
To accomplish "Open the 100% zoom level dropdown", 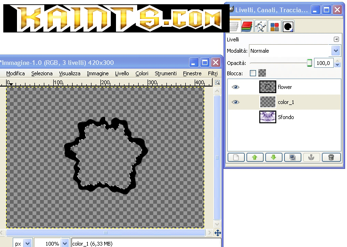I will [x=65, y=244].
